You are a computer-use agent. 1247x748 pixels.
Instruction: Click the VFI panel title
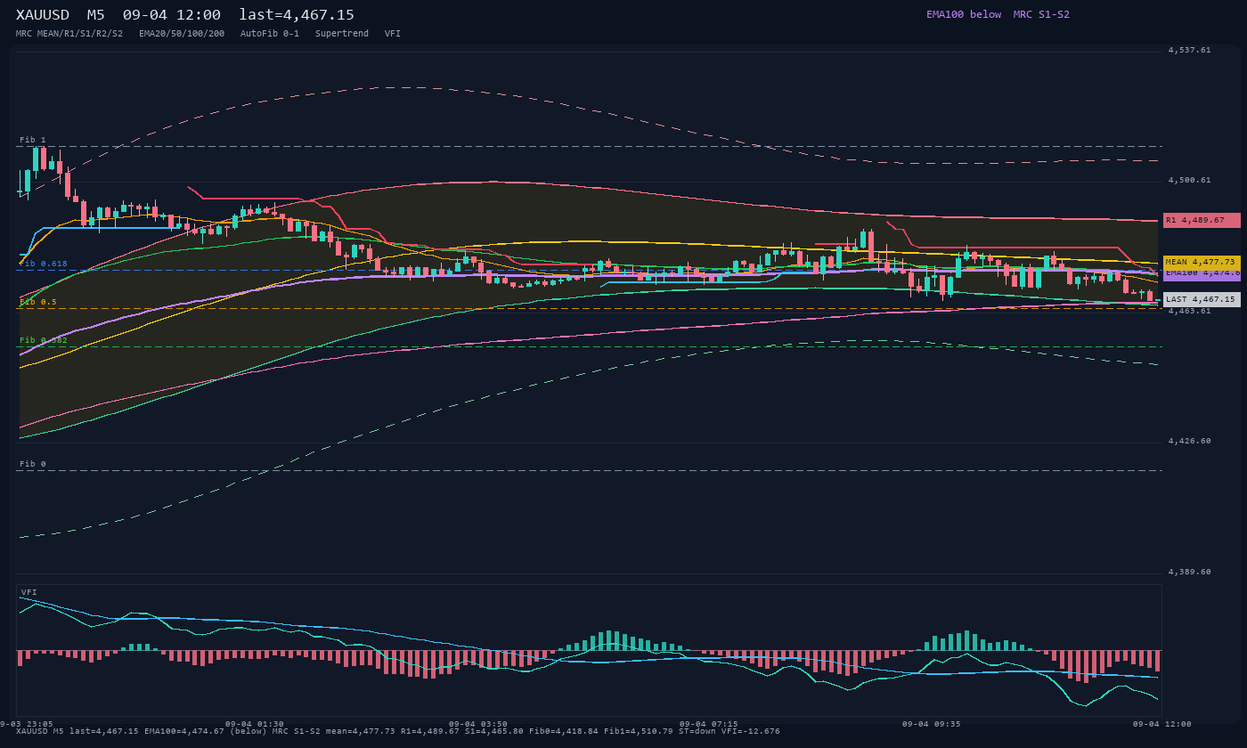(29, 592)
